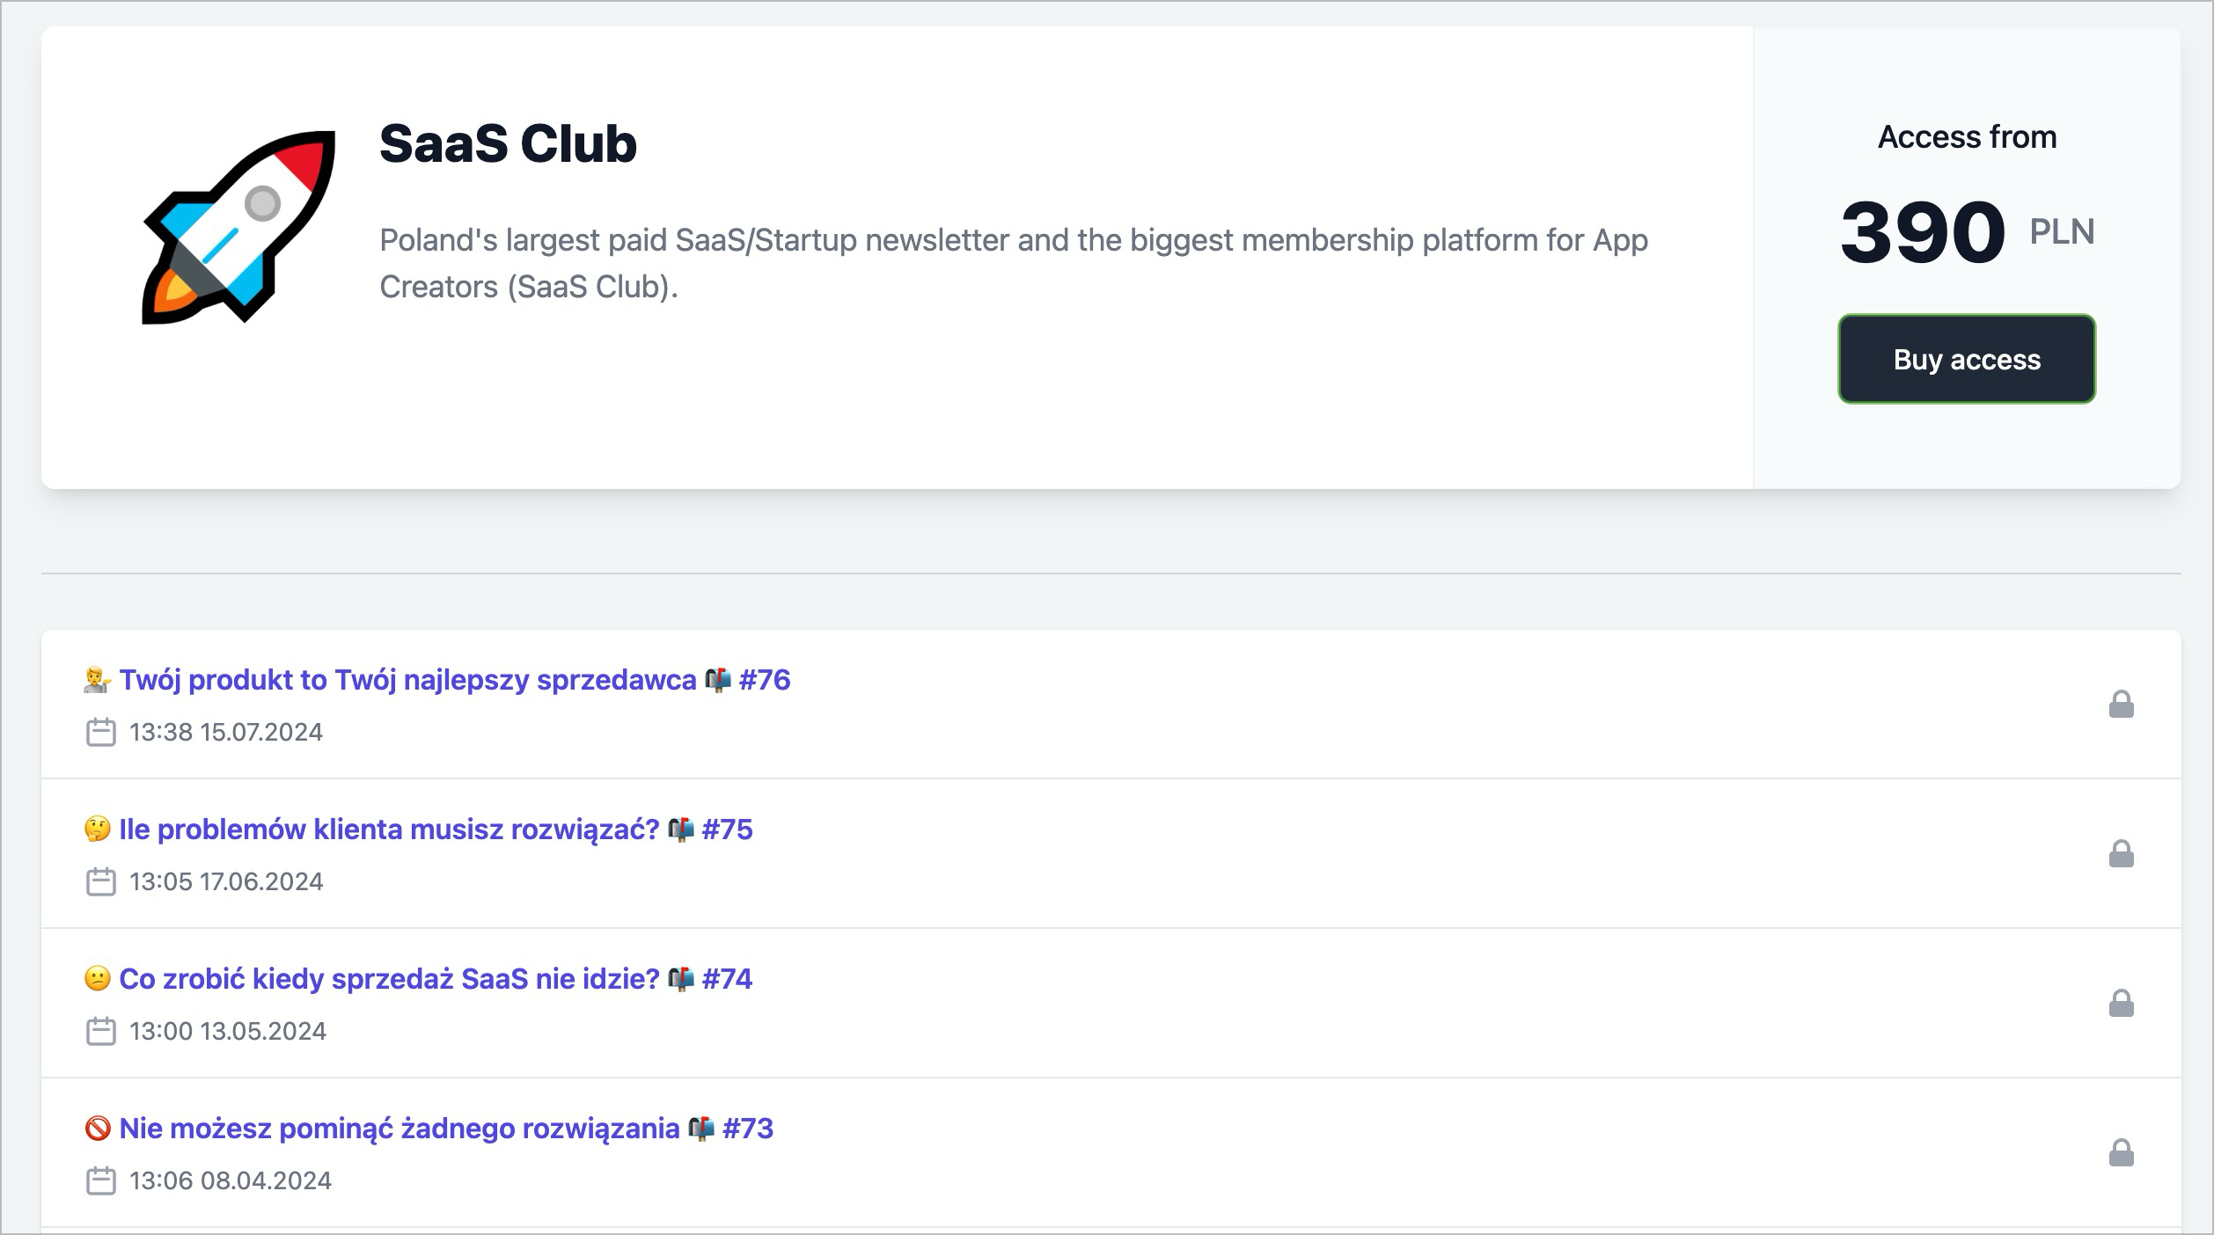Open 'Nie możesz pominąć żadnego rozwiązania' #73
The image size is (2214, 1235).
pyautogui.click(x=445, y=1129)
